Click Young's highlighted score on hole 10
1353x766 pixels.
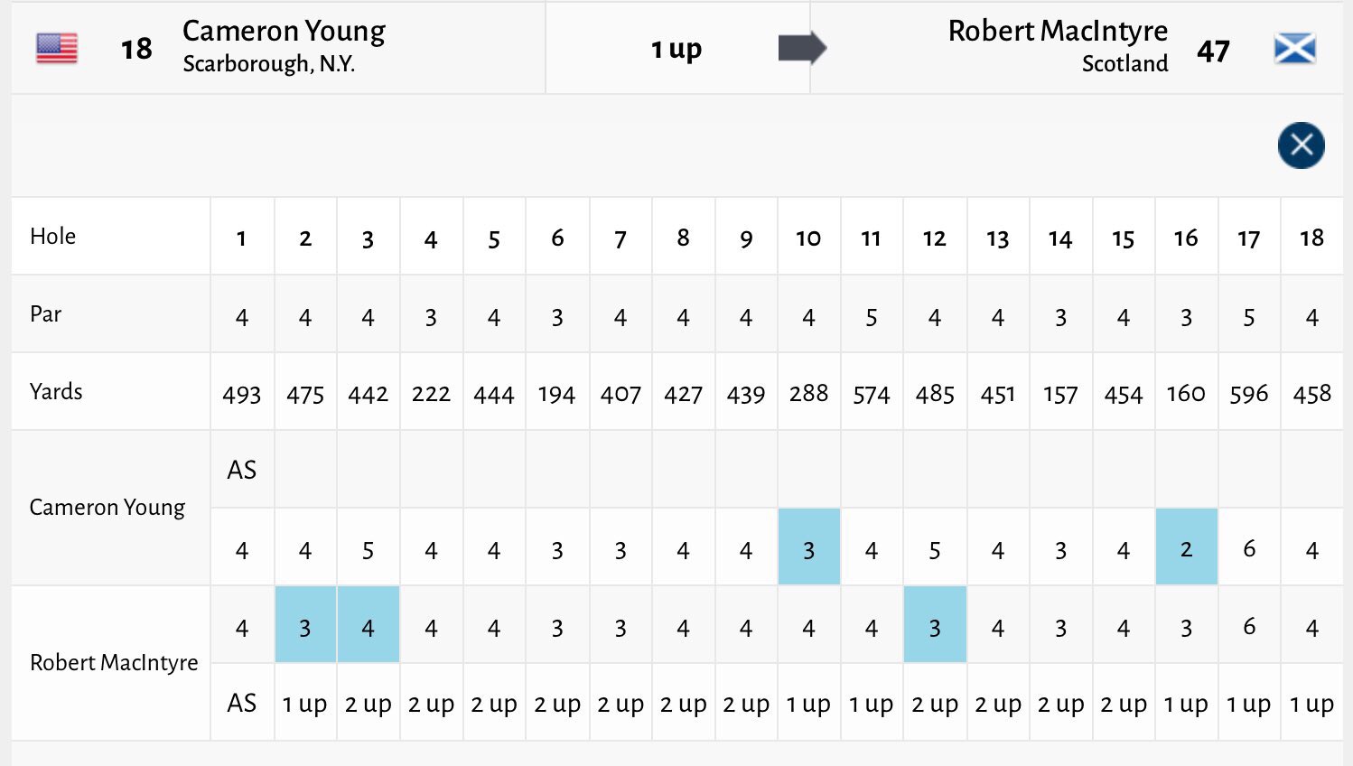click(x=808, y=547)
